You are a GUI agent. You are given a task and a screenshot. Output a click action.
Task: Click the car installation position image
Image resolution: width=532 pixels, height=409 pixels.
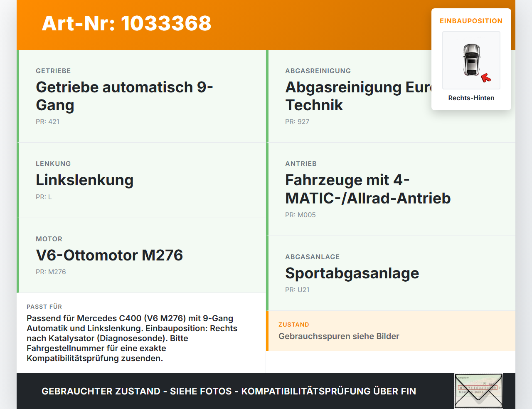pyautogui.click(x=471, y=60)
